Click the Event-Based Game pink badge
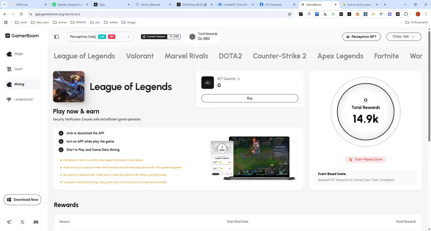 366,159
